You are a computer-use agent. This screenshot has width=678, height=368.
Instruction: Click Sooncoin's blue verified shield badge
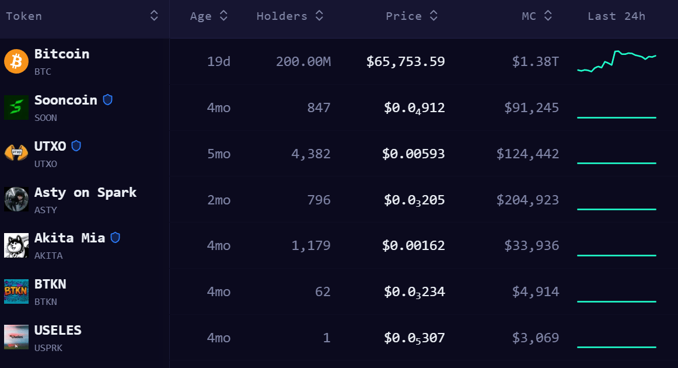(x=107, y=100)
